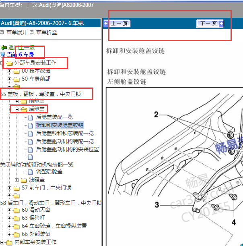Expand the 60 滑动天窗 node

tap(9, 210)
